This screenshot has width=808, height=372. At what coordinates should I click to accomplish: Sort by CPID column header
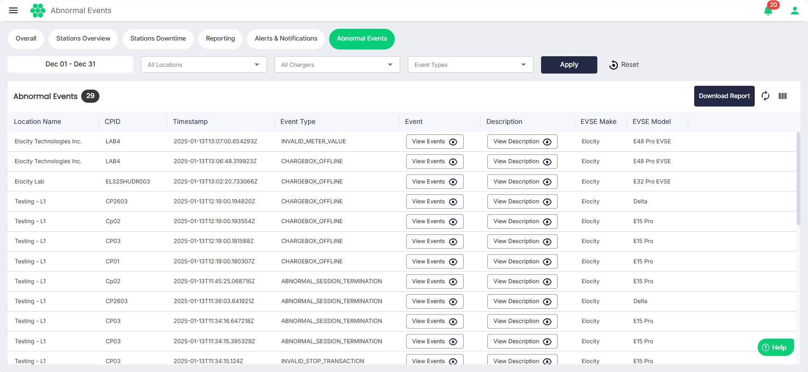point(113,122)
